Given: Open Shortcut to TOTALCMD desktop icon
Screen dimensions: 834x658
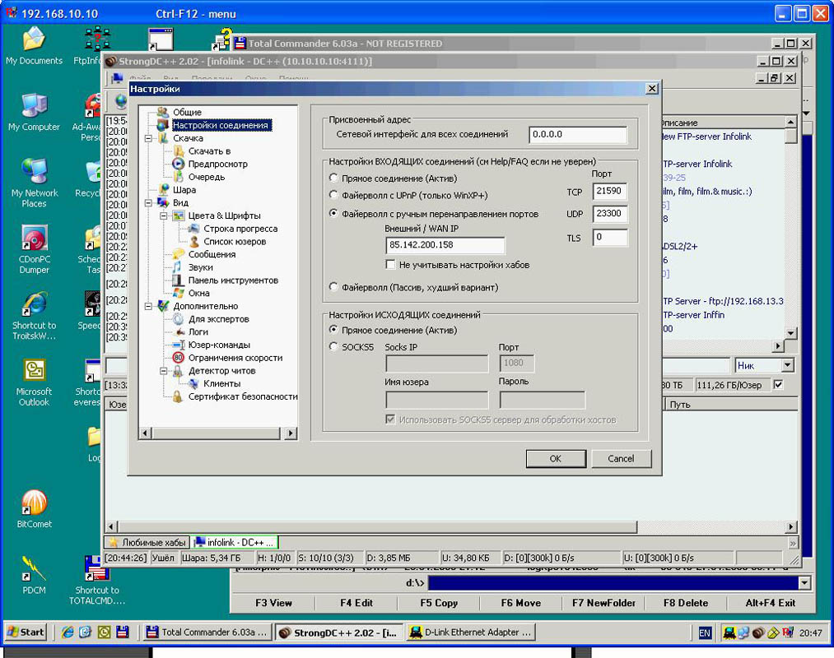Looking at the screenshot, I should [97, 581].
